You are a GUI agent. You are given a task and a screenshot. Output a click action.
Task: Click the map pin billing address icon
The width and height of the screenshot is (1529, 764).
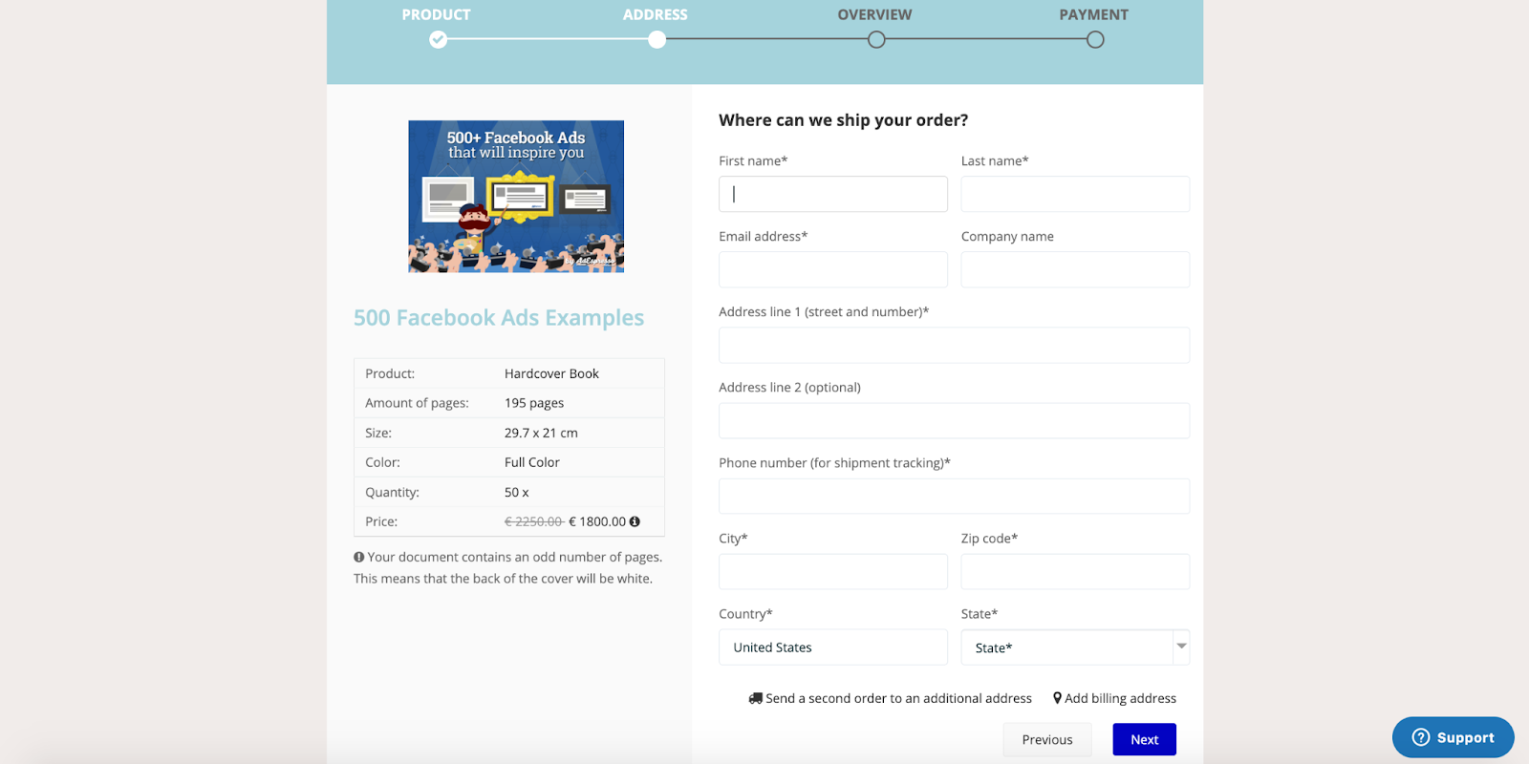[1057, 698]
